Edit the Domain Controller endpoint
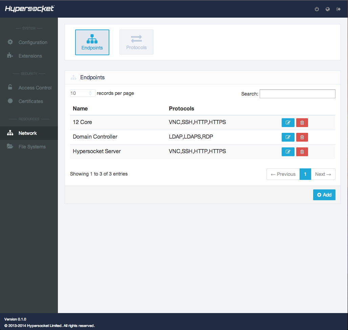348x330 pixels. click(x=288, y=137)
